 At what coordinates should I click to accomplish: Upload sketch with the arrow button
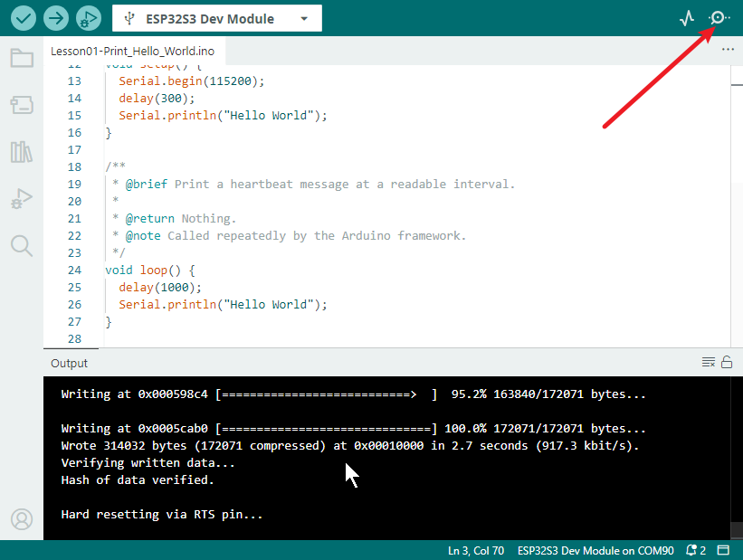56,18
